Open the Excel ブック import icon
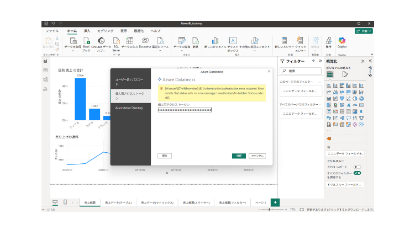This screenshot has height=230, width=394. (x=86, y=41)
